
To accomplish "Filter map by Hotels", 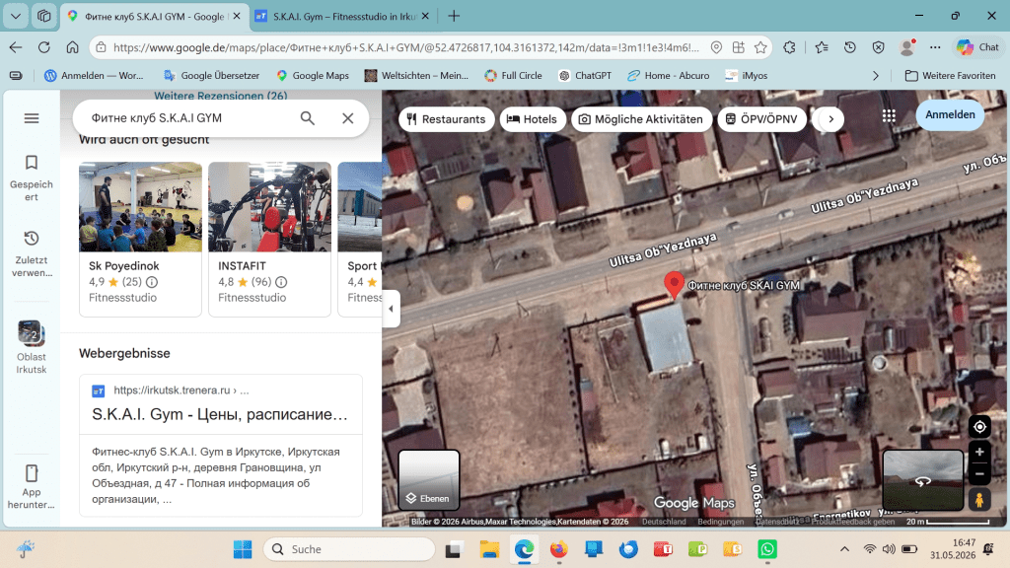I will pyautogui.click(x=532, y=119).
